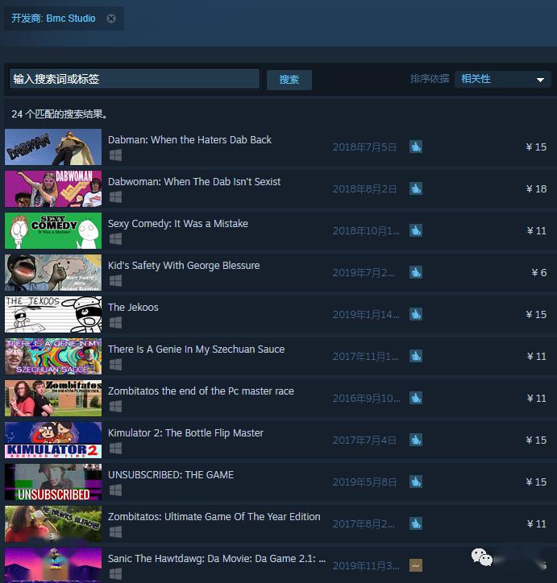Click the thumbs-up icon for UNSUBSCRIBED: THE GAME
Viewport: 557px width, 583px height.
[415, 482]
